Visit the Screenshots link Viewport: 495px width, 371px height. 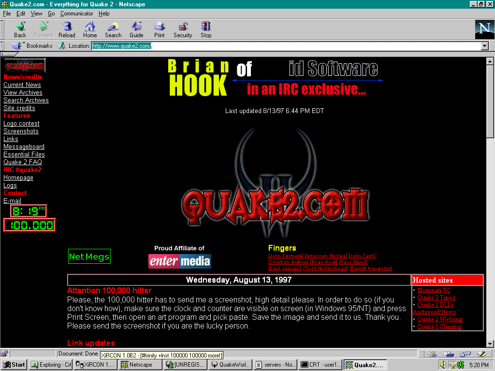point(21,131)
